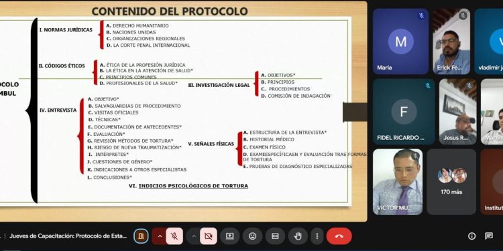The image size is (503, 251).
Task: Open the emoji reactions button
Action: [x=252, y=236]
